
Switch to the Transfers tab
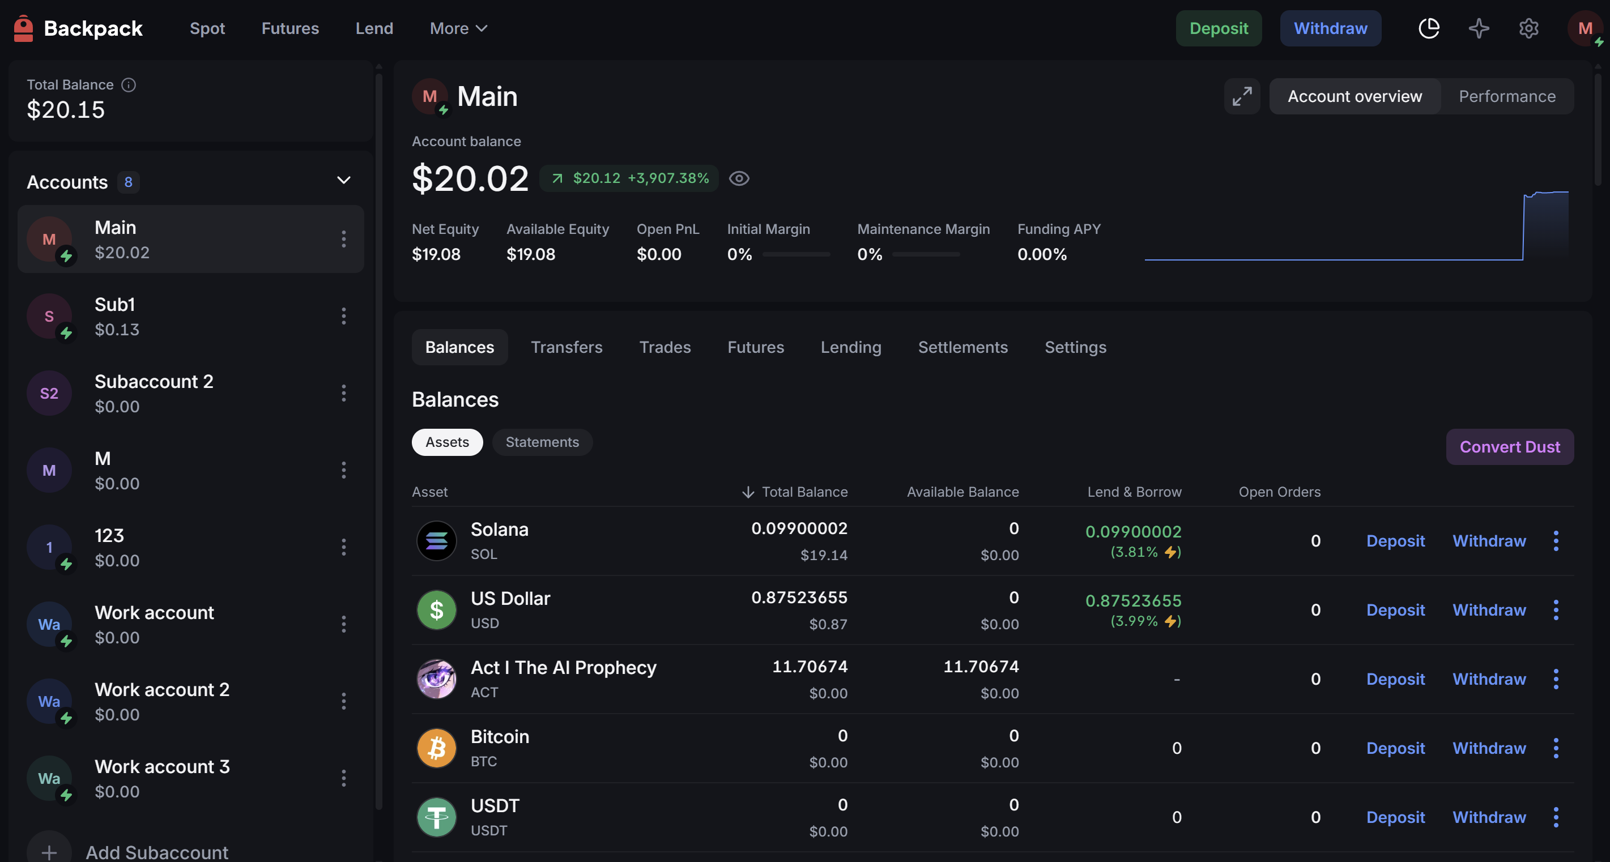tap(567, 347)
